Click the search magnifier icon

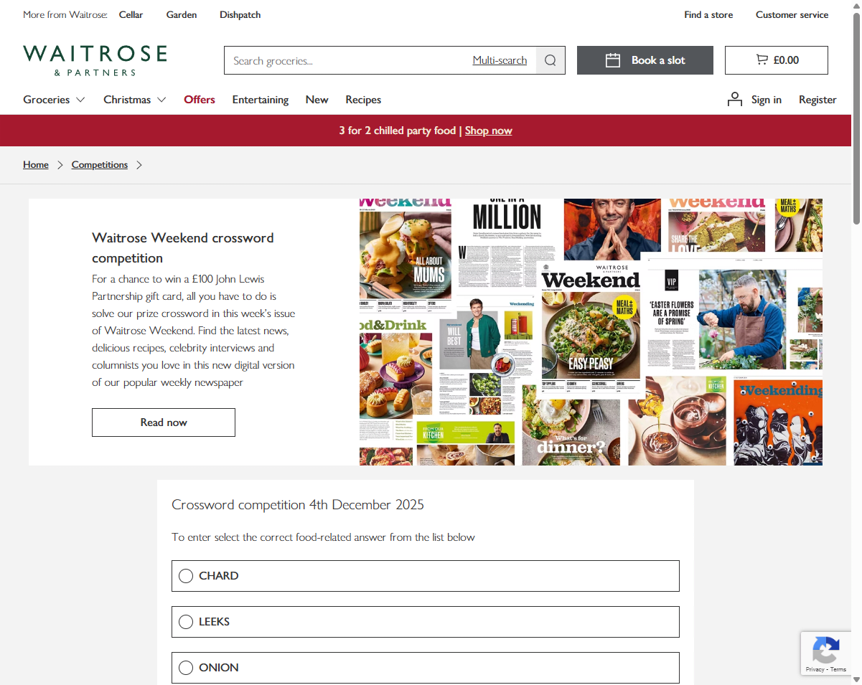pos(551,60)
